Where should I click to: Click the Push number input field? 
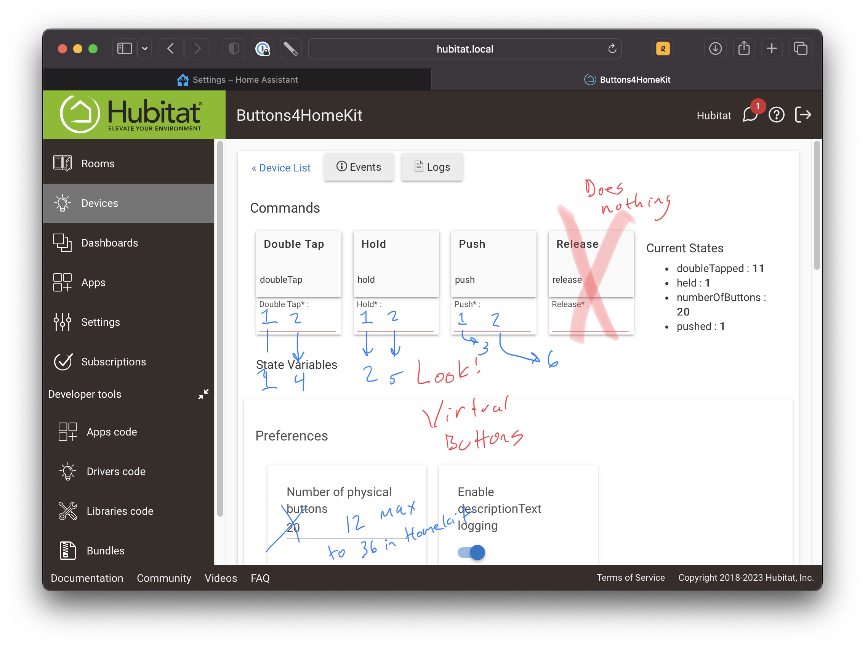pyautogui.click(x=492, y=321)
